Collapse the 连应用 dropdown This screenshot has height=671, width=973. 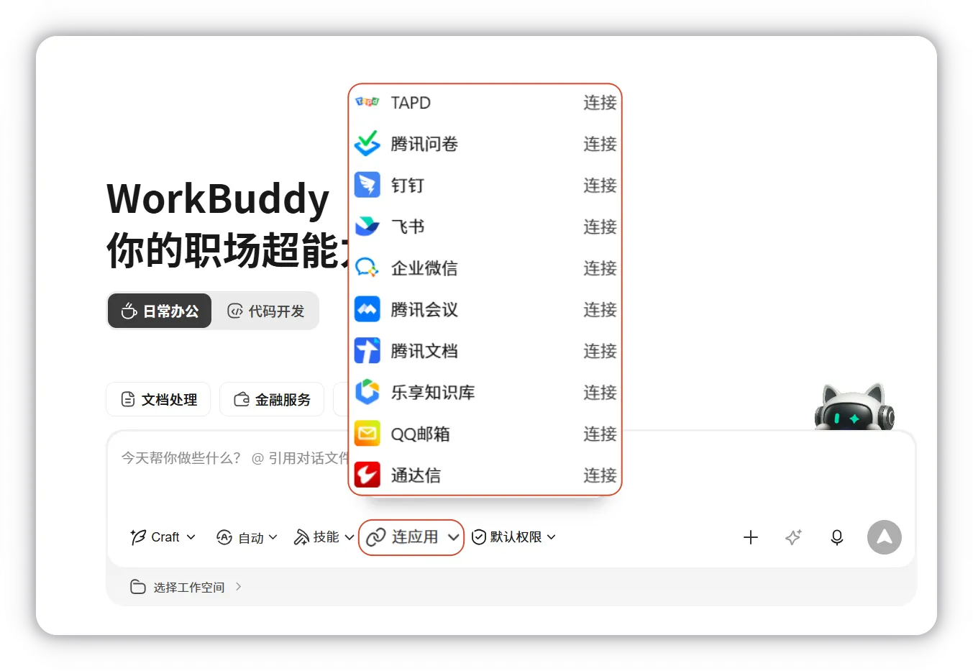click(411, 537)
